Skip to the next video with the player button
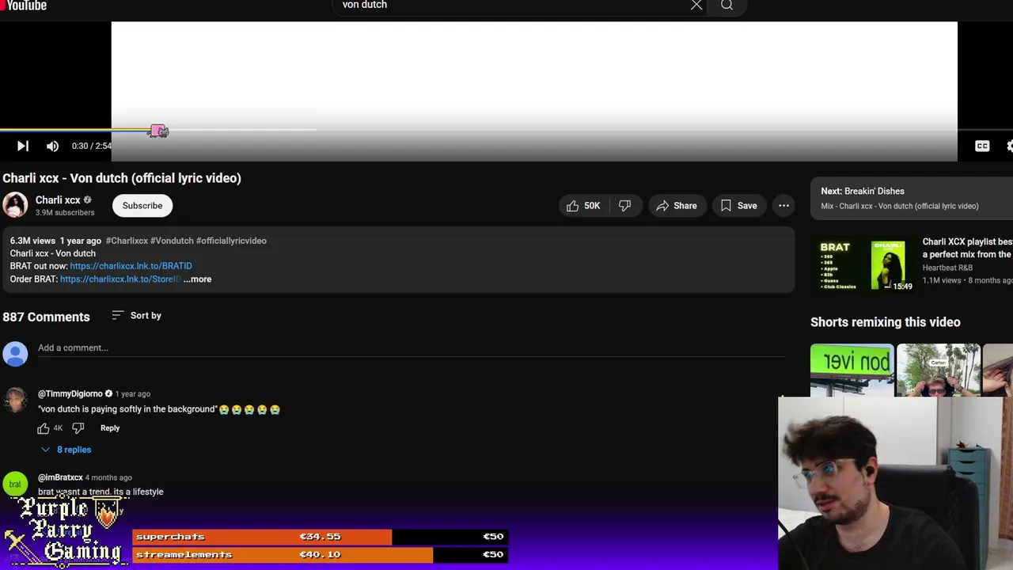 23,146
